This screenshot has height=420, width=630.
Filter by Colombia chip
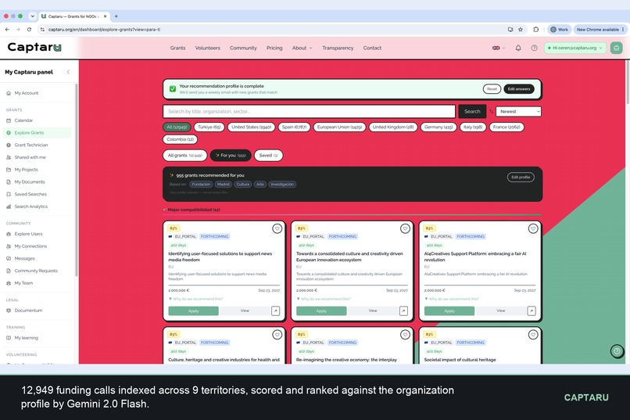tap(180, 139)
